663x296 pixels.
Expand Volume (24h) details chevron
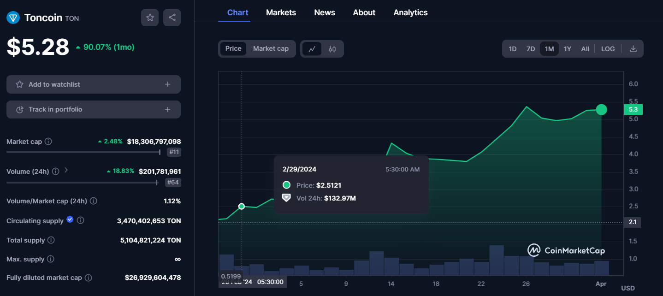(66, 170)
